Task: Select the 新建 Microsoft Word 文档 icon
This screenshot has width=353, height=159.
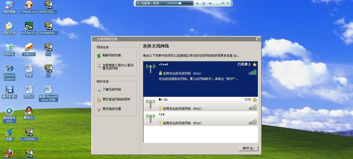Action: tap(48, 94)
